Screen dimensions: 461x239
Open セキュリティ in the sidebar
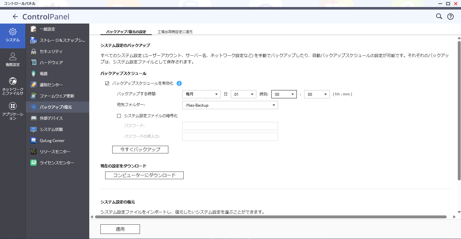click(51, 52)
